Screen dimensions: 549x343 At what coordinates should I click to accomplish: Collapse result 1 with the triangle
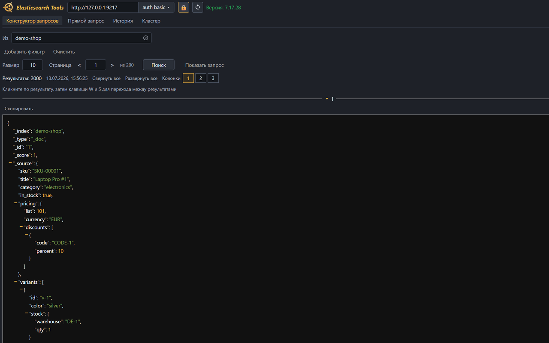coord(327,99)
